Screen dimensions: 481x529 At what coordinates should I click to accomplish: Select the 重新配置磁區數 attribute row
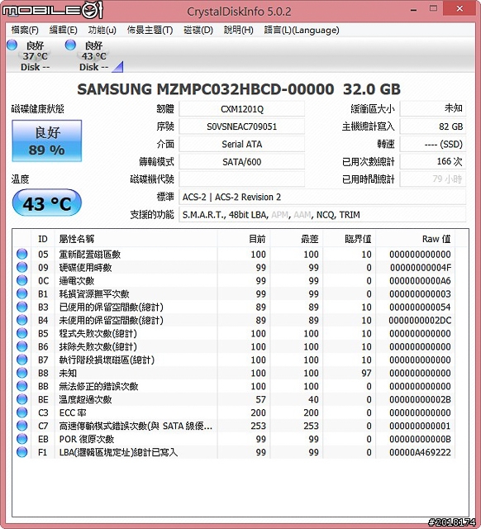click(x=234, y=254)
